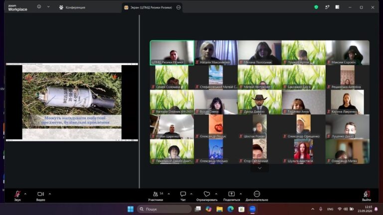Open the battery tray icon
This screenshot has width=383, height=215.
click(x=352, y=209)
